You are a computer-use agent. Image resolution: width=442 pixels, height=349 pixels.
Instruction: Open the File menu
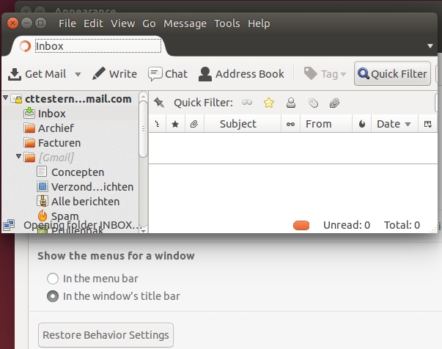pos(67,23)
